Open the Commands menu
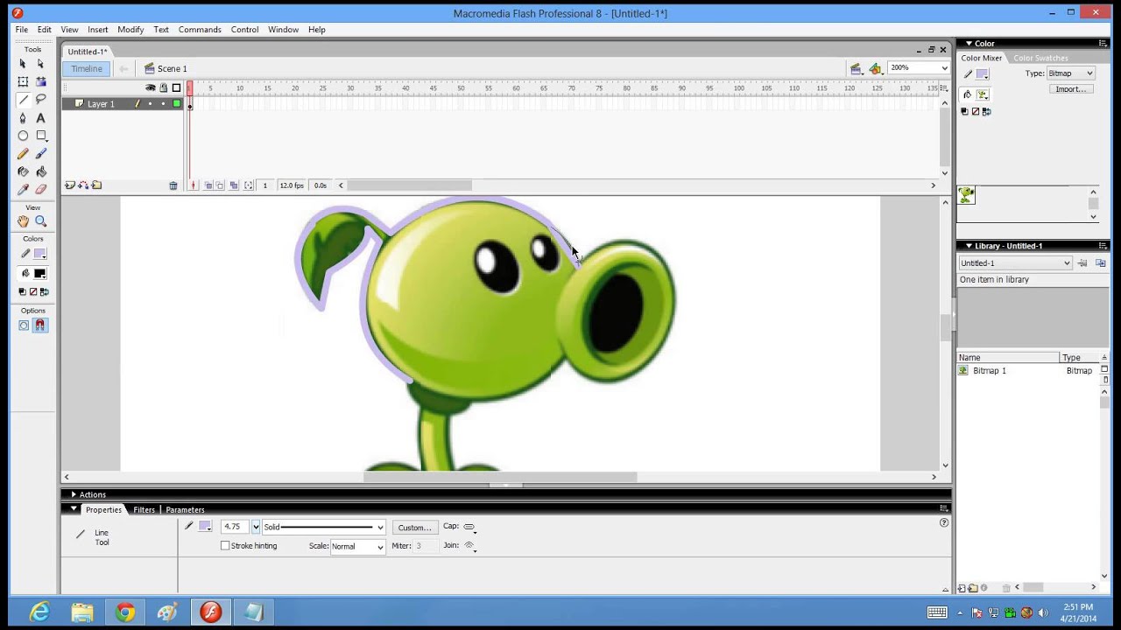 coord(200,30)
